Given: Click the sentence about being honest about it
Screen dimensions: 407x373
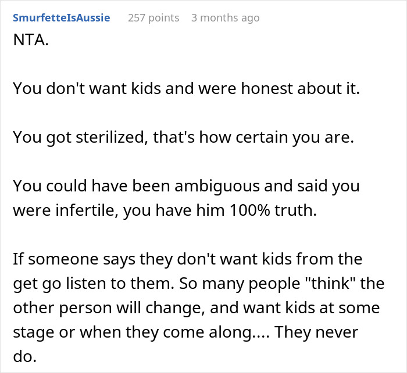Looking at the screenshot, I should (x=187, y=88).
